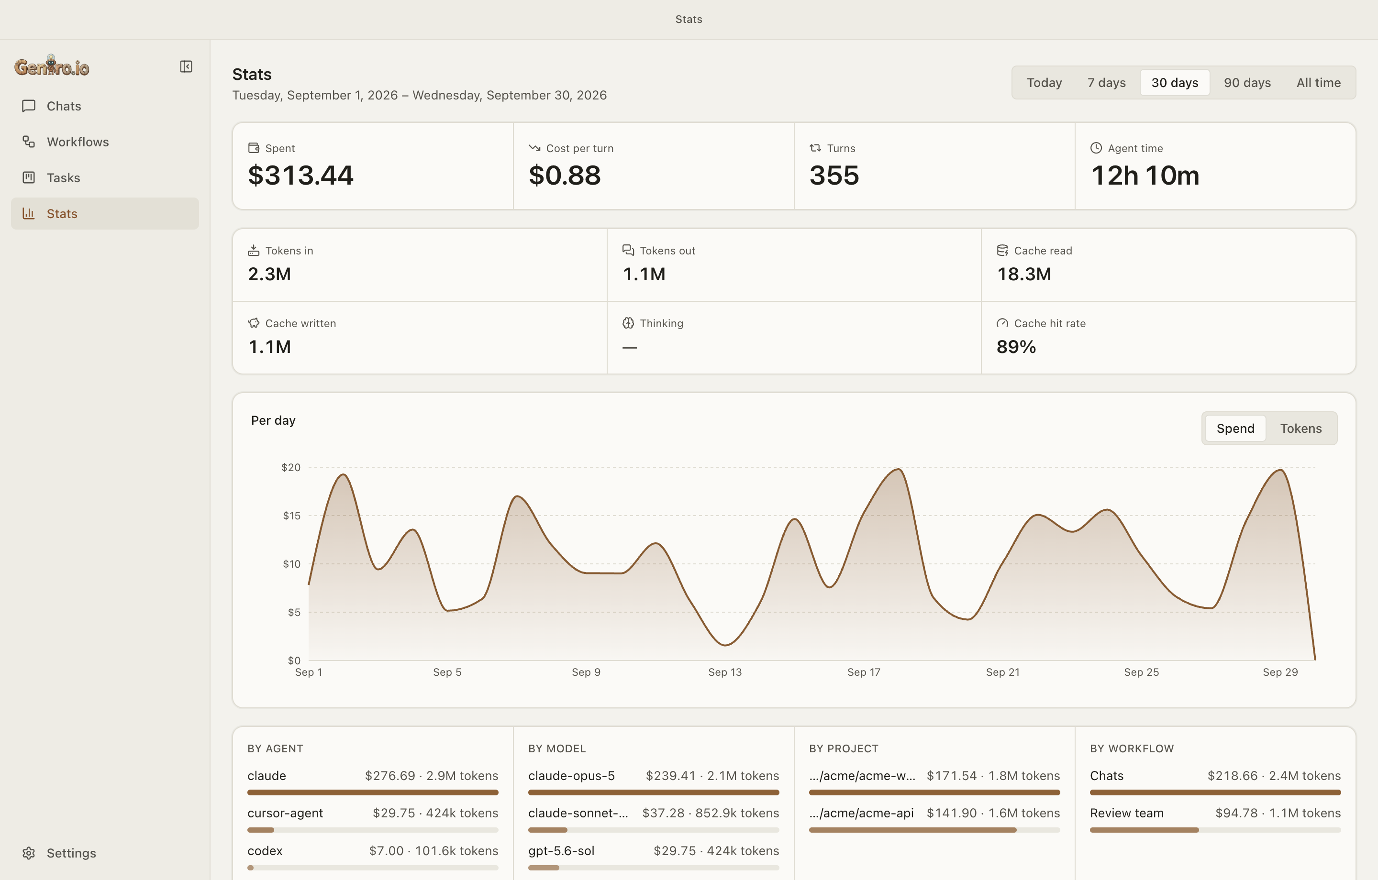
Task: Click the Workflows icon in sidebar
Action: 29,142
